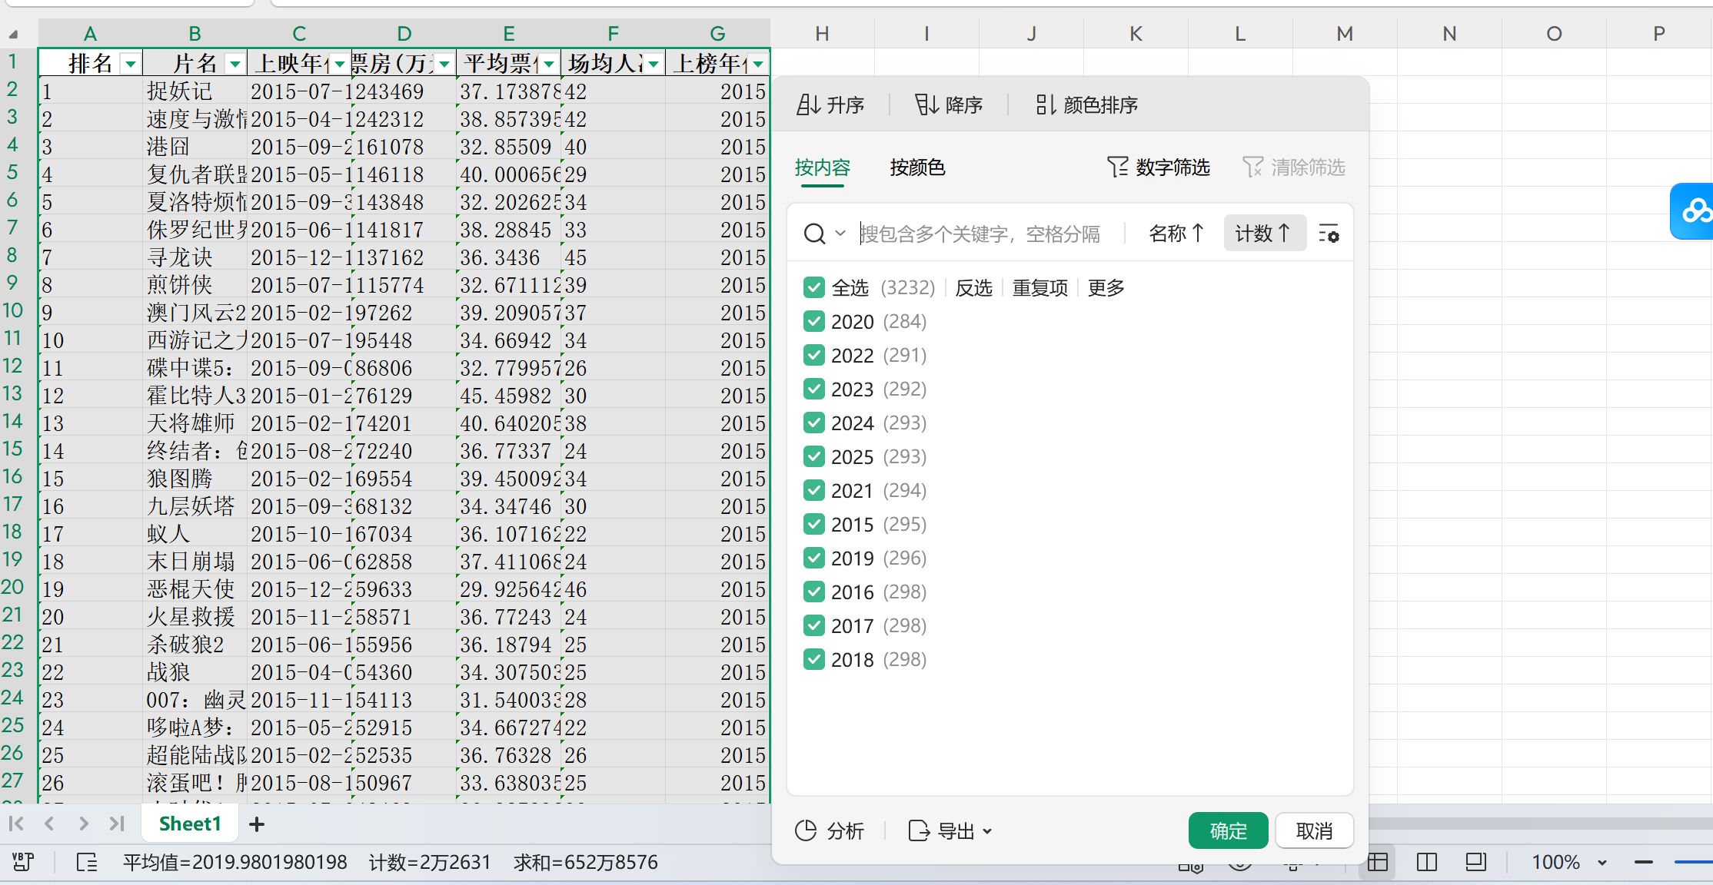Open 颜色排序 color sort option
The height and width of the screenshot is (885, 1713).
click(x=1086, y=104)
